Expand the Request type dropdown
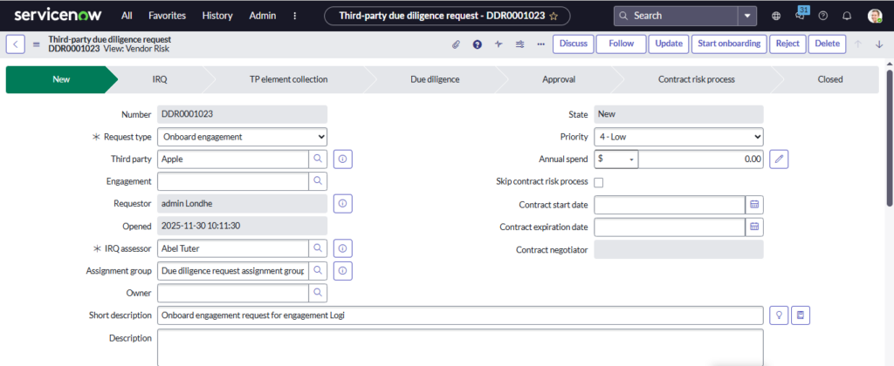The height and width of the screenshot is (366, 894). pos(242,137)
